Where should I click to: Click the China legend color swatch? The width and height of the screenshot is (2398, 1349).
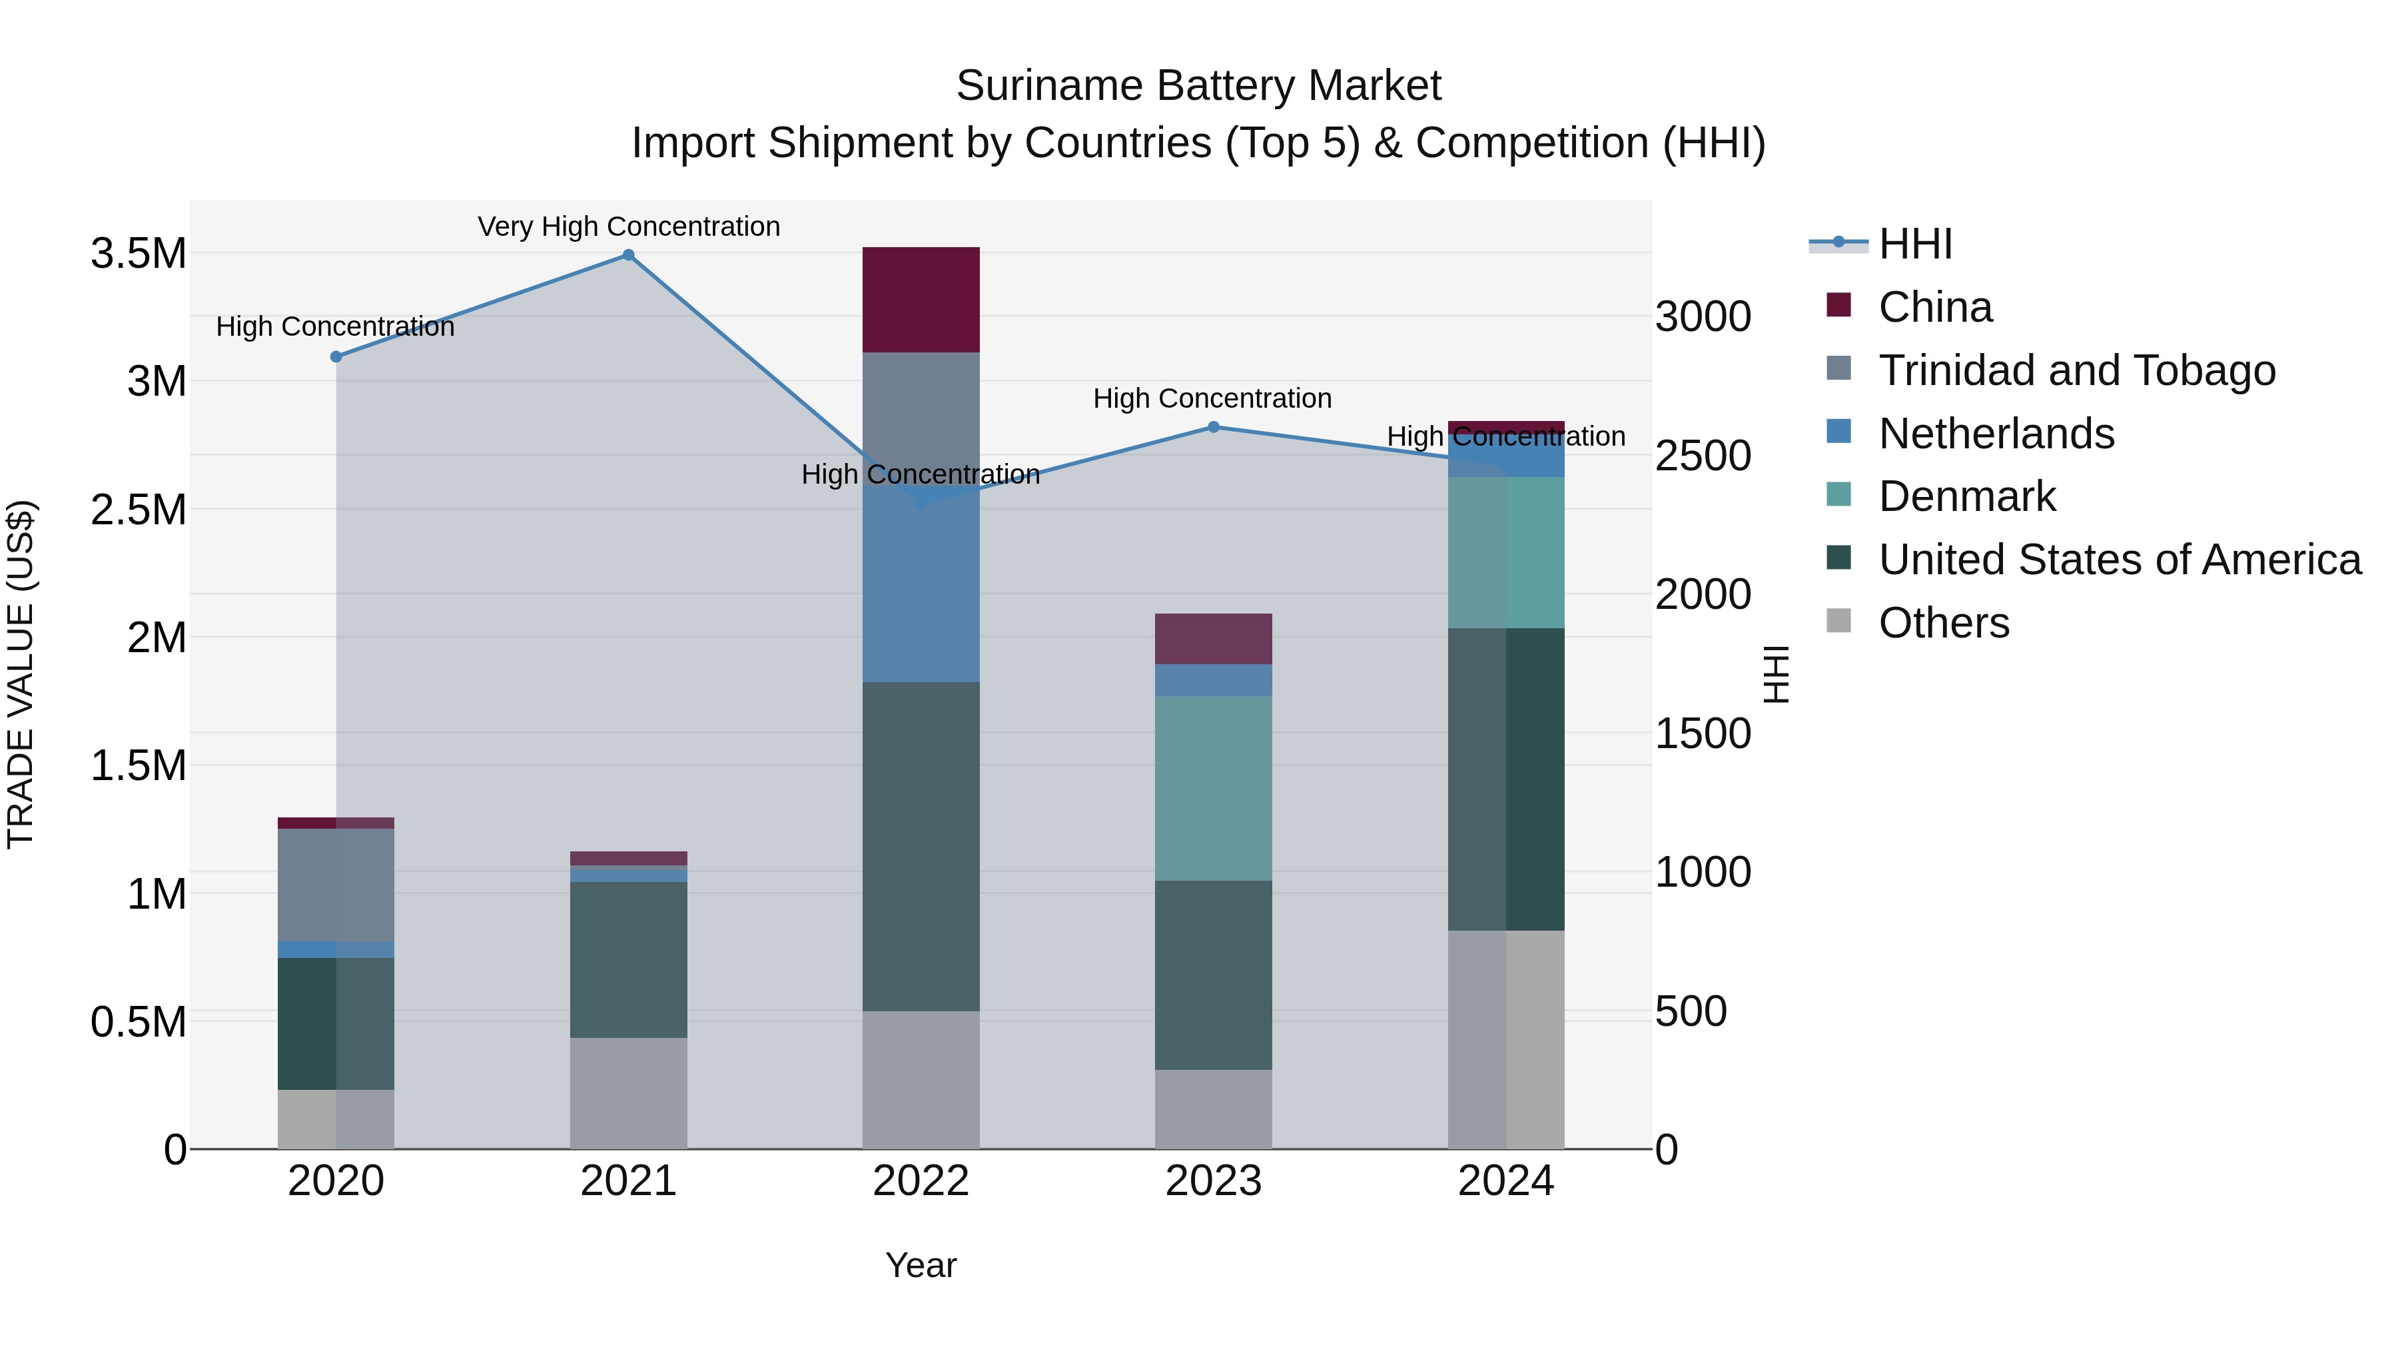(x=1838, y=304)
